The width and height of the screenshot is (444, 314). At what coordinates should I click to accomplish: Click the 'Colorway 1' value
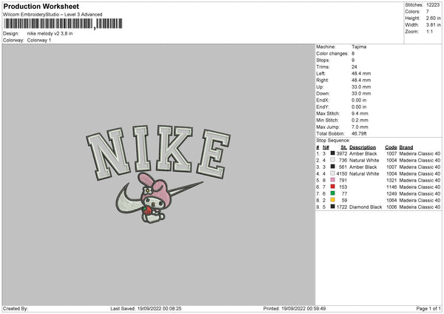pos(39,40)
